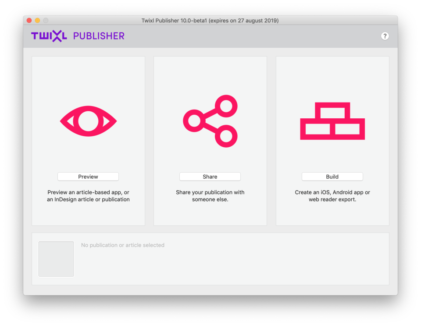
Task: Click the Preview button
Action: pyautogui.click(x=88, y=177)
